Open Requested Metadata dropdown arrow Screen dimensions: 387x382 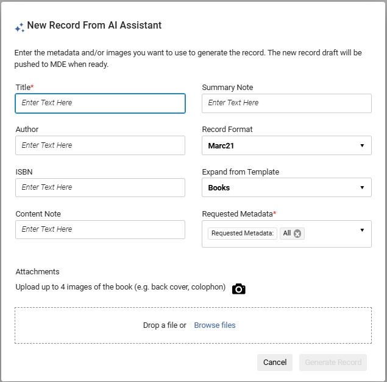[362, 230]
